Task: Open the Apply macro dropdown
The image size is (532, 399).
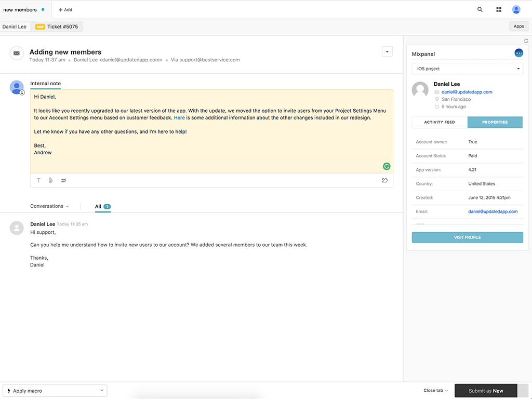Action: coord(55,391)
